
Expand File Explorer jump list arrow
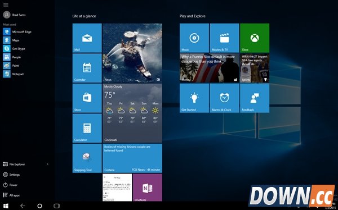point(47,164)
